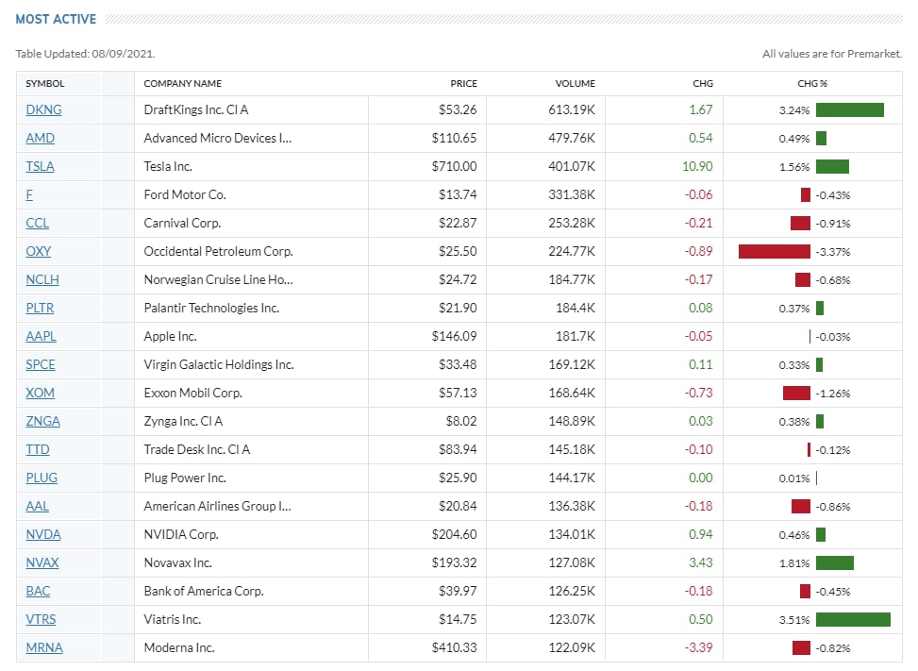Click company name Palantir Technologies Inc.
The width and height of the screenshot is (918, 671).
[211, 308]
